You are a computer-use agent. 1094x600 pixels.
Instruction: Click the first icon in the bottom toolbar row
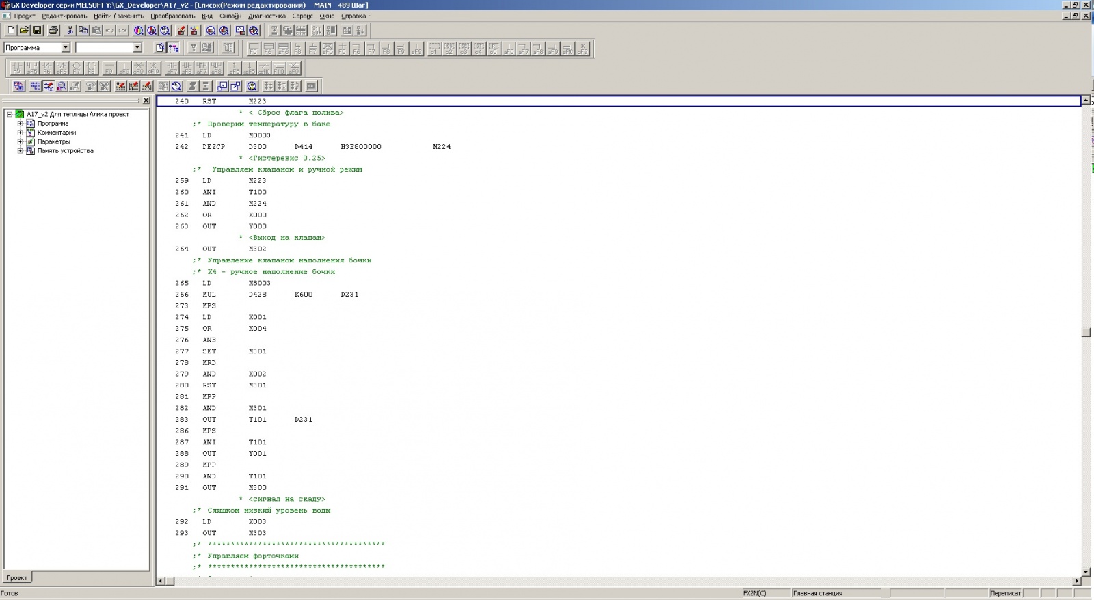[18, 86]
